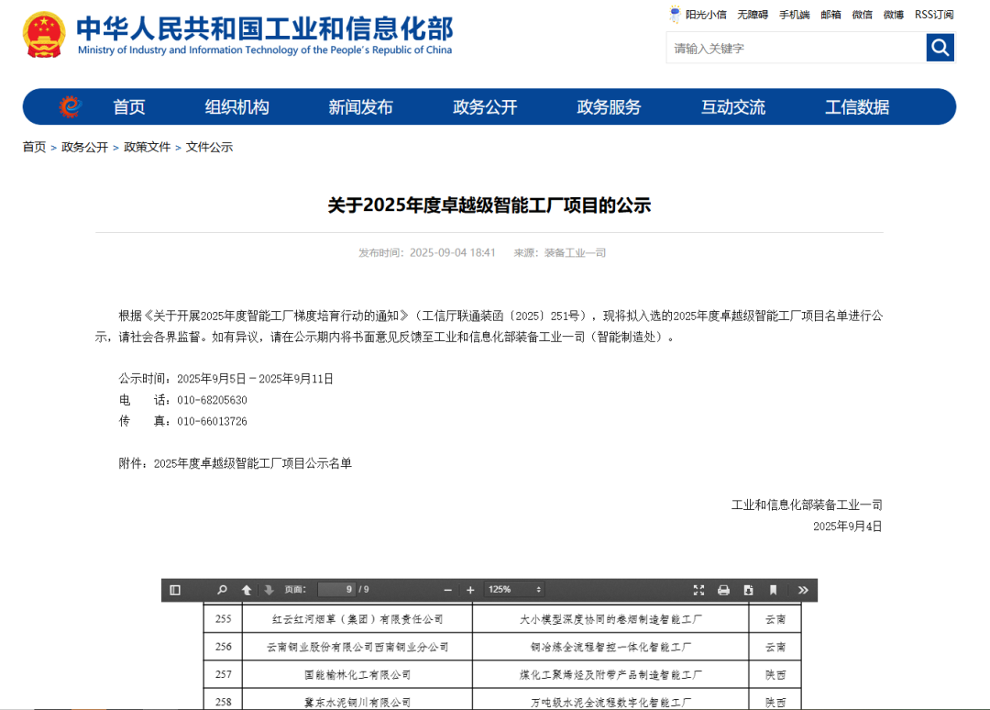
Task: Click RSS订阅 link
Action: (934, 15)
